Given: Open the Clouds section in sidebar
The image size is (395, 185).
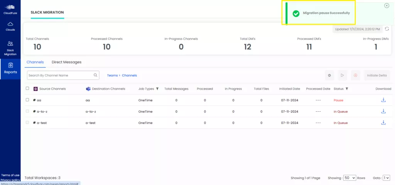Looking at the screenshot, I should 10,26.
